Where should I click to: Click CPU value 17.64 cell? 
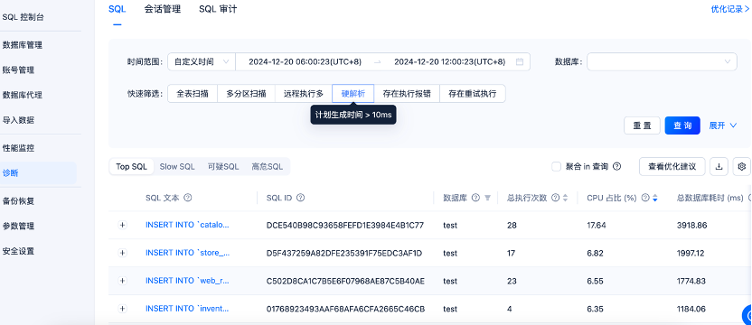[597, 225]
